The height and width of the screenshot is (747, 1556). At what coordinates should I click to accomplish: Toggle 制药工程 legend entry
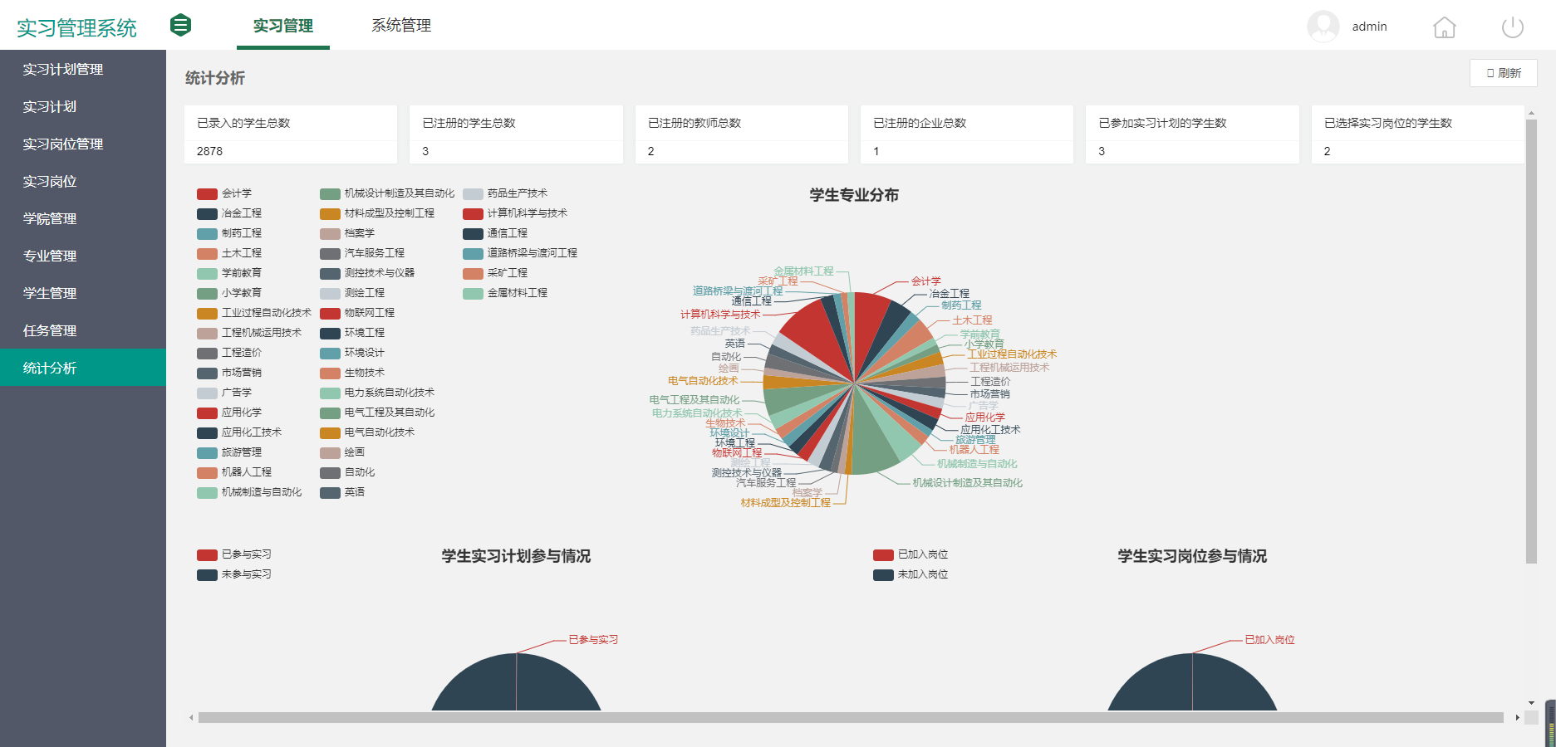pyautogui.click(x=229, y=233)
